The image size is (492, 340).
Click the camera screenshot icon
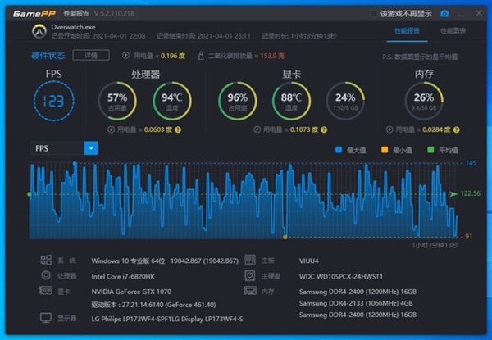point(444,14)
